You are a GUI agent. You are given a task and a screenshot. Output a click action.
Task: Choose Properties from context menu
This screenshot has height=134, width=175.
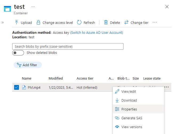tap(138, 109)
